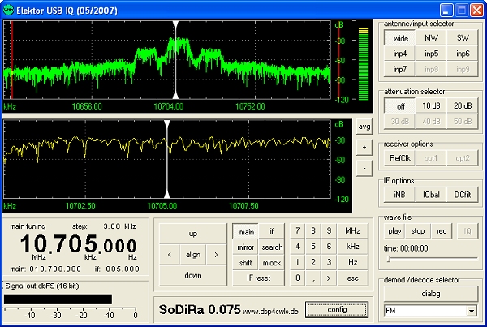Viewport: 487px width, 327px height.
Task: Start recording with the rec button
Action: (x=441, y=231)
